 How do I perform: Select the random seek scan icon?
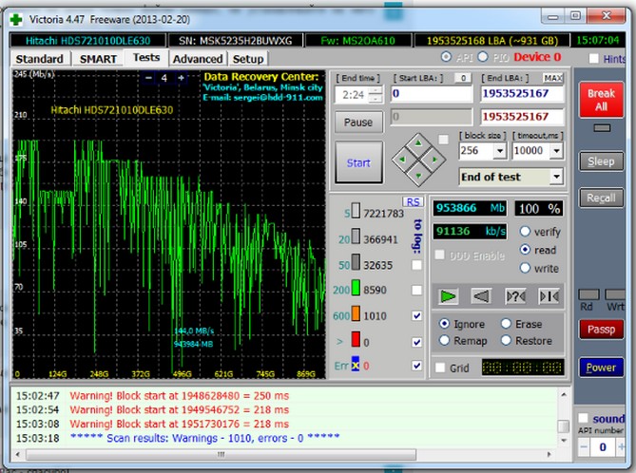point(515,296)
